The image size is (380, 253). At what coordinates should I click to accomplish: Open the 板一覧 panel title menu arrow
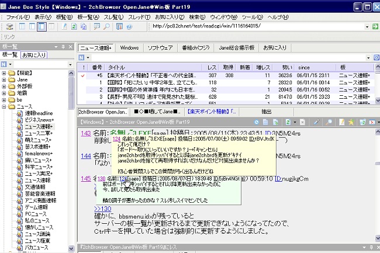tap(56, 47)
